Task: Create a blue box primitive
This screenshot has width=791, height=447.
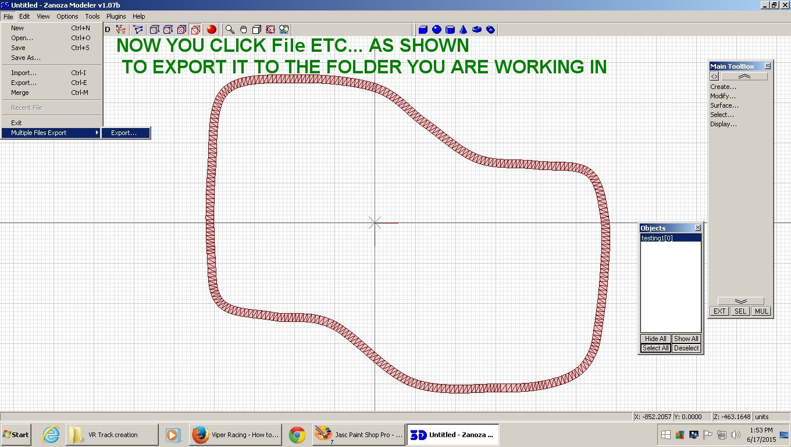Action: 423,29
